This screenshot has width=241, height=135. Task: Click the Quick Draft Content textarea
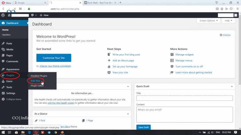184,115
